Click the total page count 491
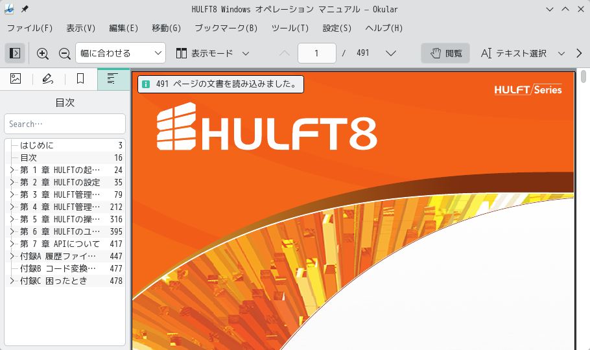Screen dimensions: 590x350 (362, 53)
